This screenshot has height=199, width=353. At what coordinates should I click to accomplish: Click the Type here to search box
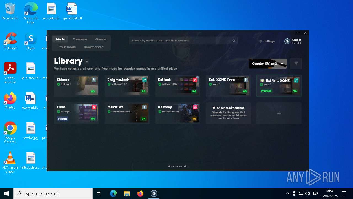(x=53, y=193)
